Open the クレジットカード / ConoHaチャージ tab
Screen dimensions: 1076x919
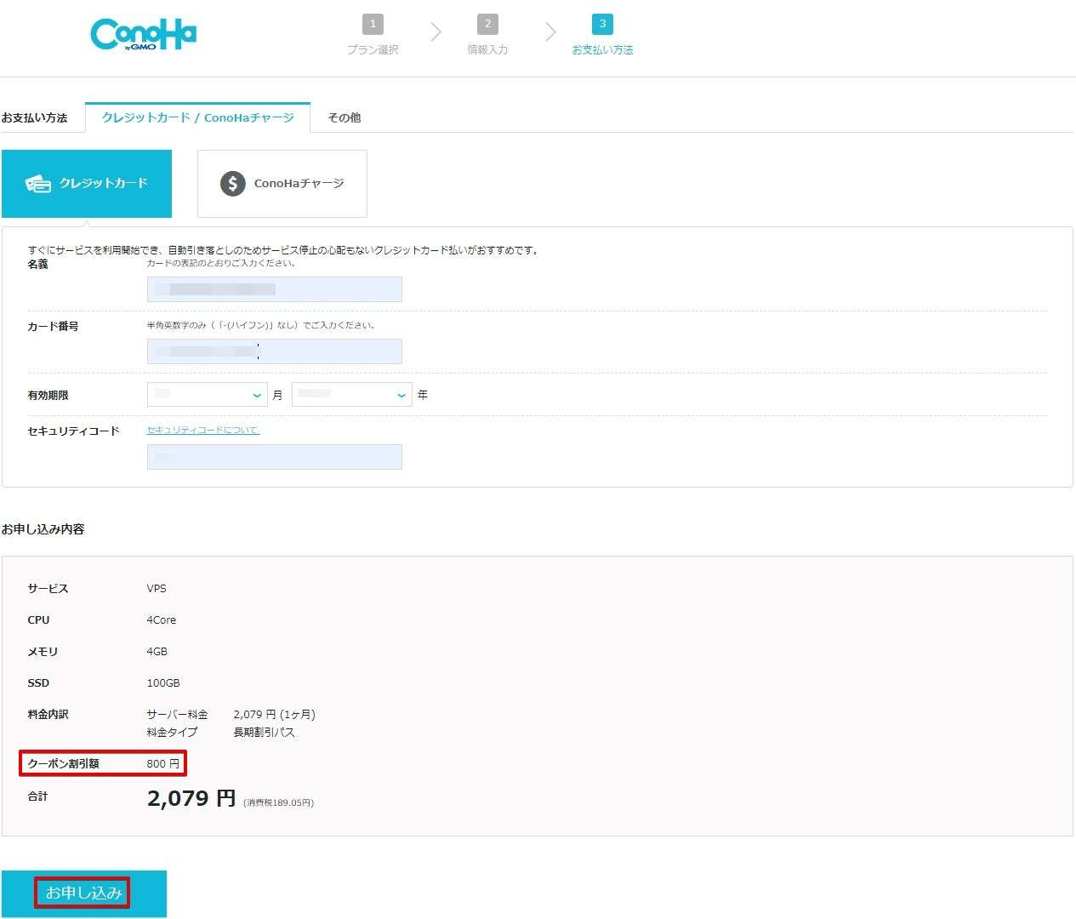click(197, 117)
